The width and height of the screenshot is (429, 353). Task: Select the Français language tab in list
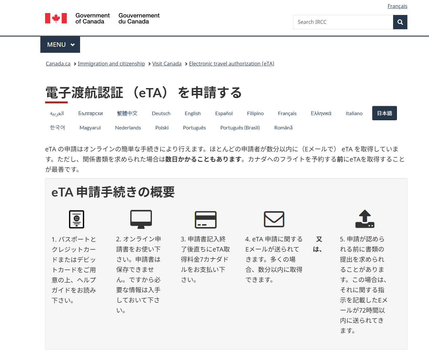coord(287,113)
